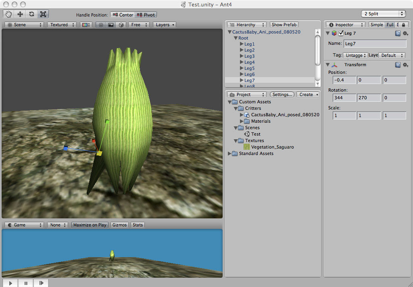Image resolution: width=413 pixels, height=287 pixels.
Task: Lock the Inspector panel
Action: 404,25
